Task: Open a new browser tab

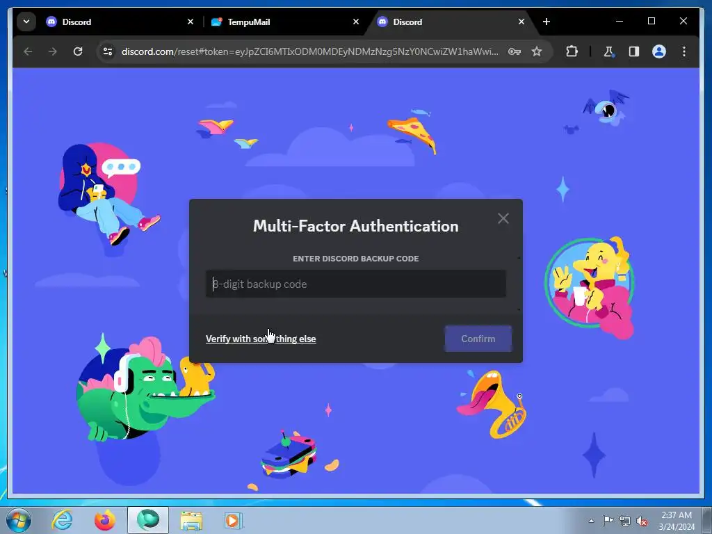Action: click(x=547, y=22)
